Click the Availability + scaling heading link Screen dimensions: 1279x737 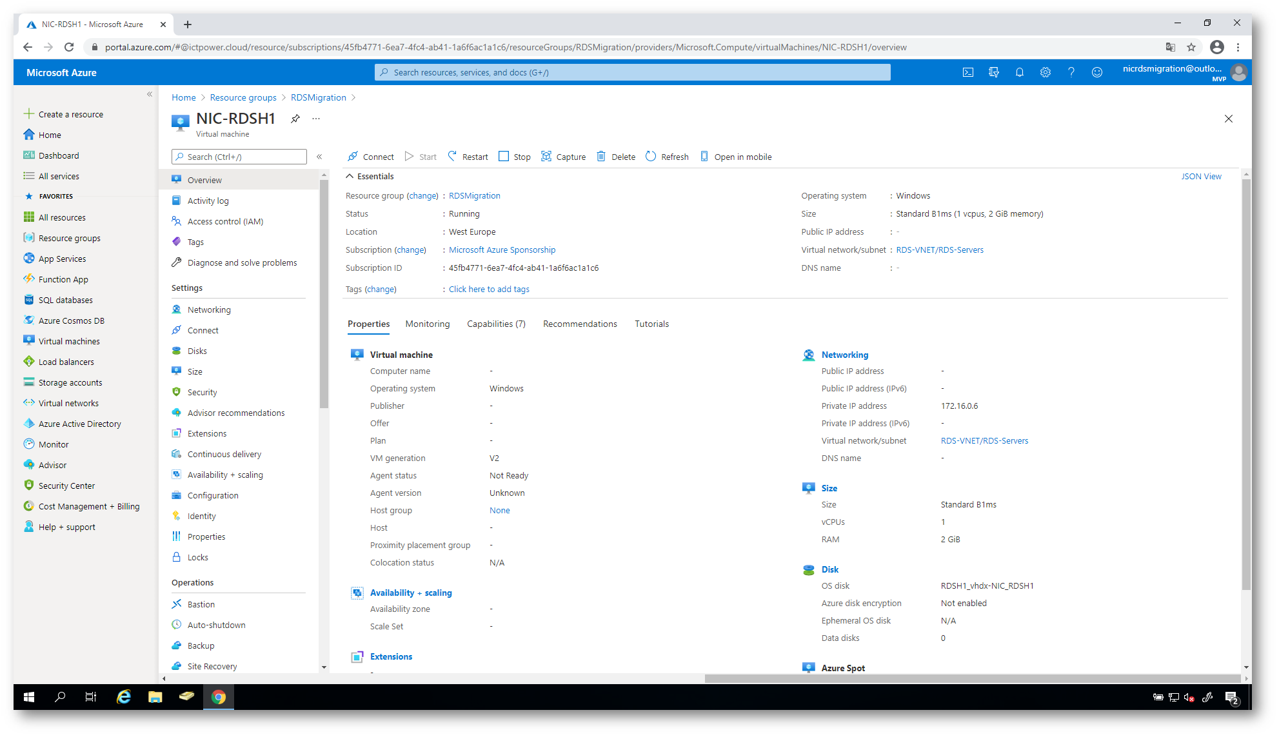click(411, 593)
